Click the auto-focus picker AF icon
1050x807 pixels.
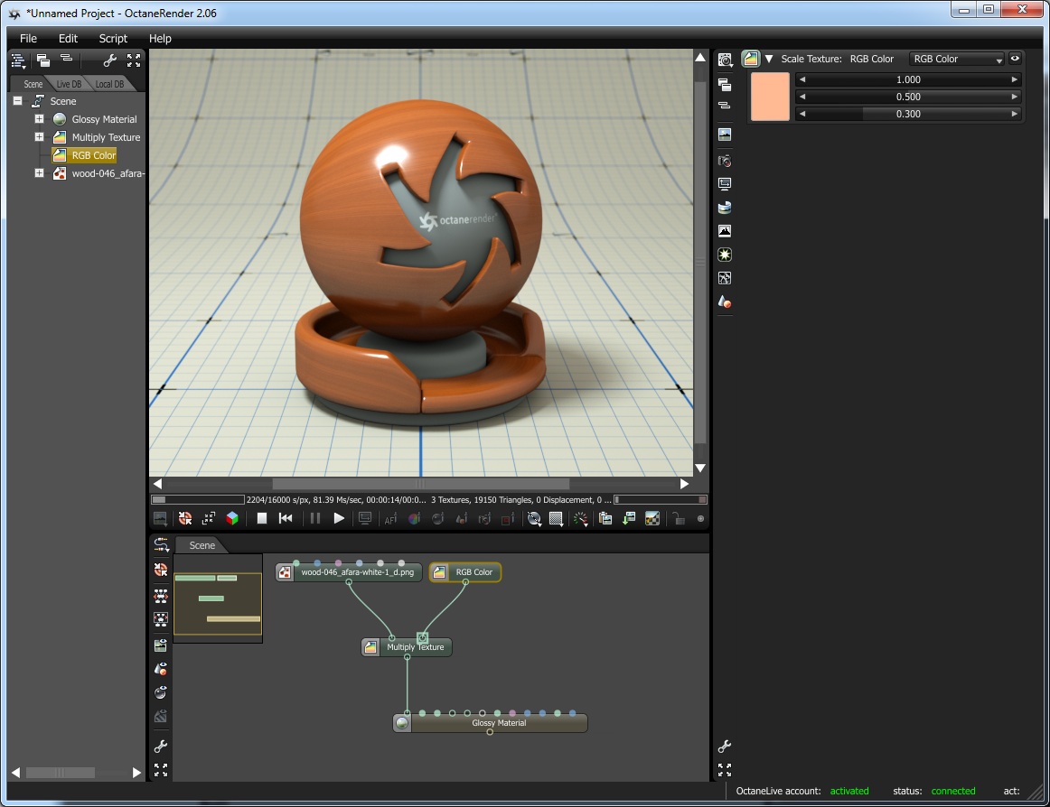pyautogui.click(x=390, y=519)
